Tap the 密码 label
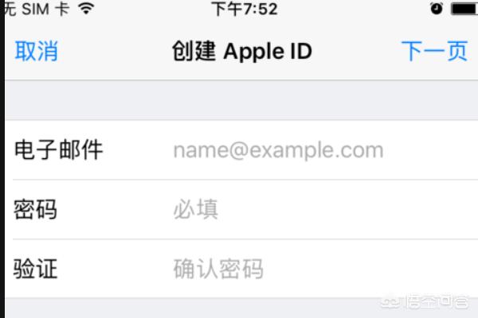Screen dimensions: 478x318 click(x=35, y=209)
